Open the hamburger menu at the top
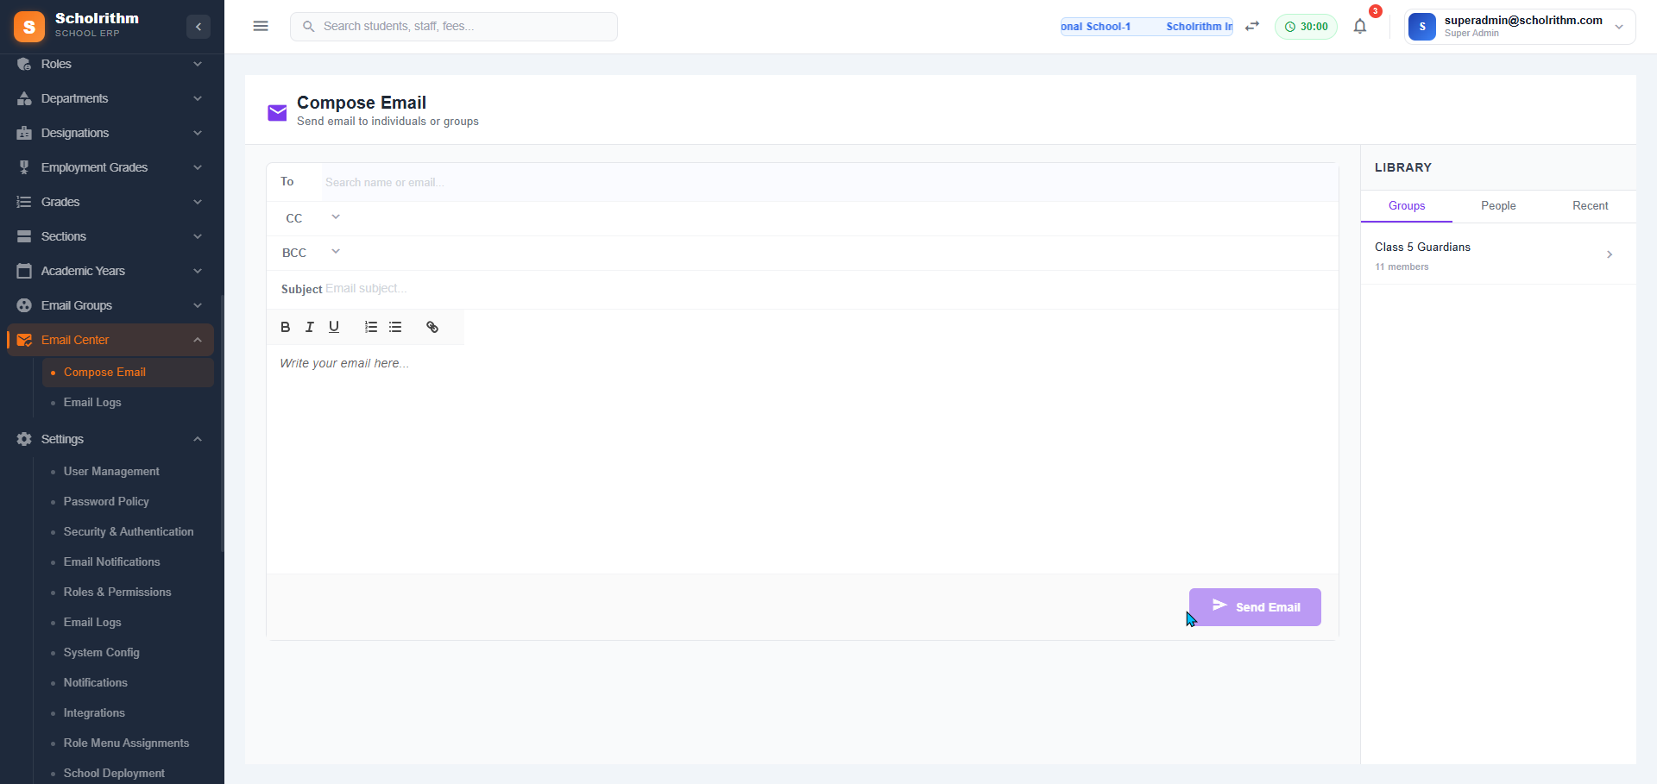 coord(261,26)
